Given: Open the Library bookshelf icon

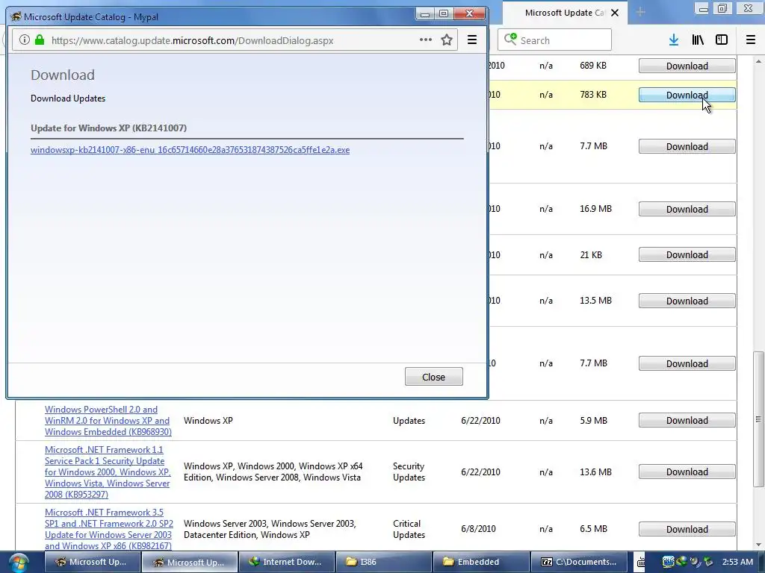Looking at the screenshot, I should coord(698,40).
